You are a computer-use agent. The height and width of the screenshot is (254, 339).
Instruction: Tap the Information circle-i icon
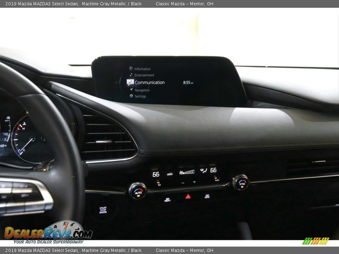(131, 68)
